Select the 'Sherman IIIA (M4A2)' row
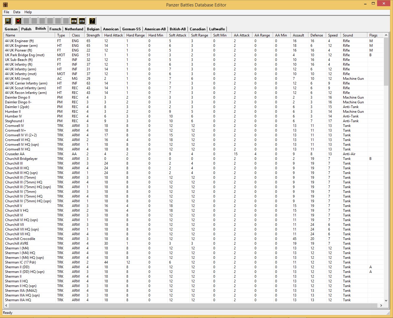 point(194,291)
